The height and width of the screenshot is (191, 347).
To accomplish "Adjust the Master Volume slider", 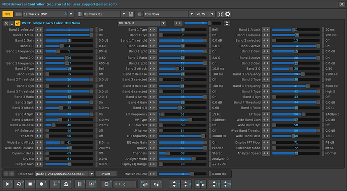I will coord(183,174).
